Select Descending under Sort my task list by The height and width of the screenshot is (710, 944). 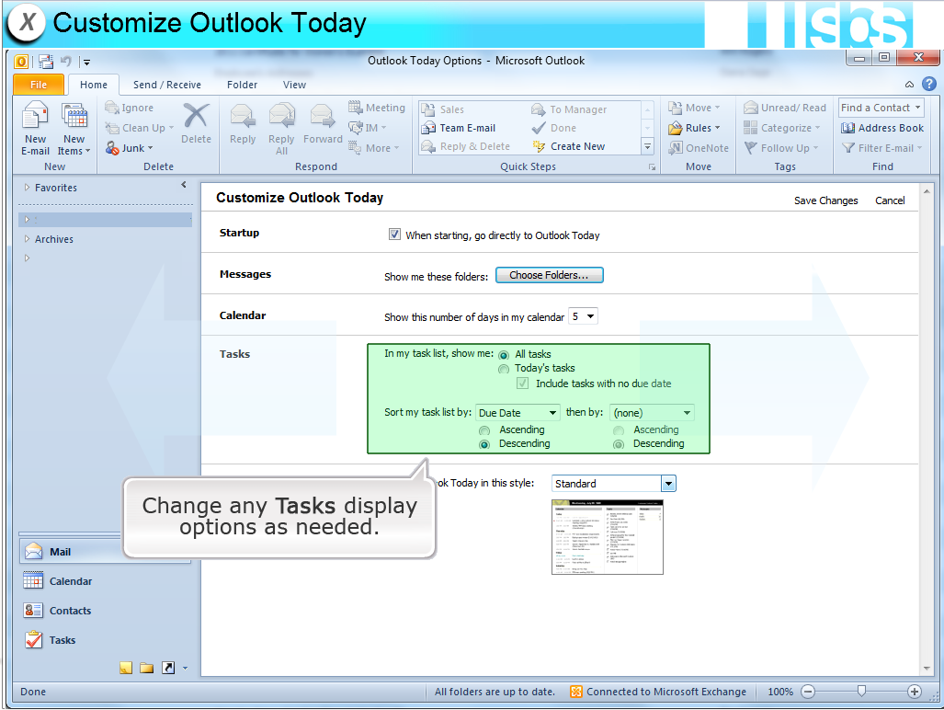pyautogui.click(x=484, y=444)
